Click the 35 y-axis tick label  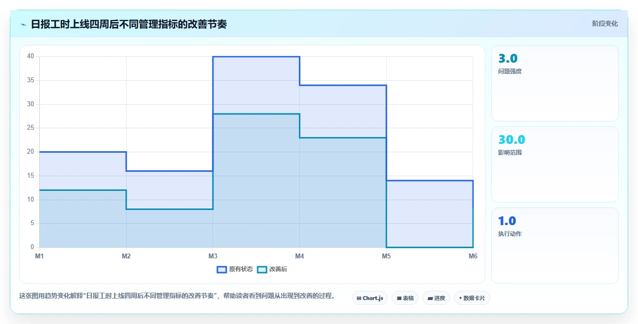coord(30,80)
